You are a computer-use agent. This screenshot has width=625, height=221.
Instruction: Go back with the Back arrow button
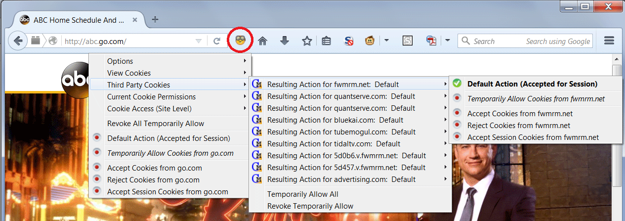pyautogui.click(x=18, y=41)
